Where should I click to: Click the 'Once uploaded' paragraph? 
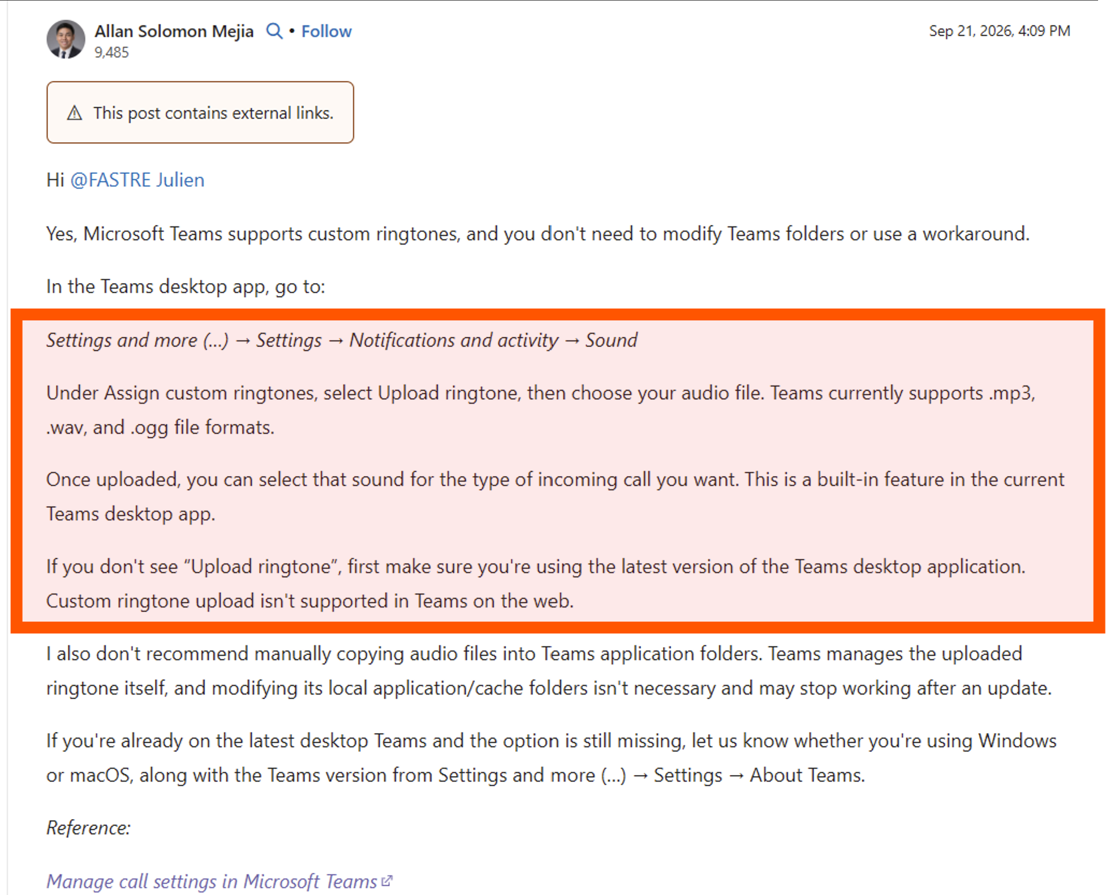pyautogui.click(x=555, y=496)
